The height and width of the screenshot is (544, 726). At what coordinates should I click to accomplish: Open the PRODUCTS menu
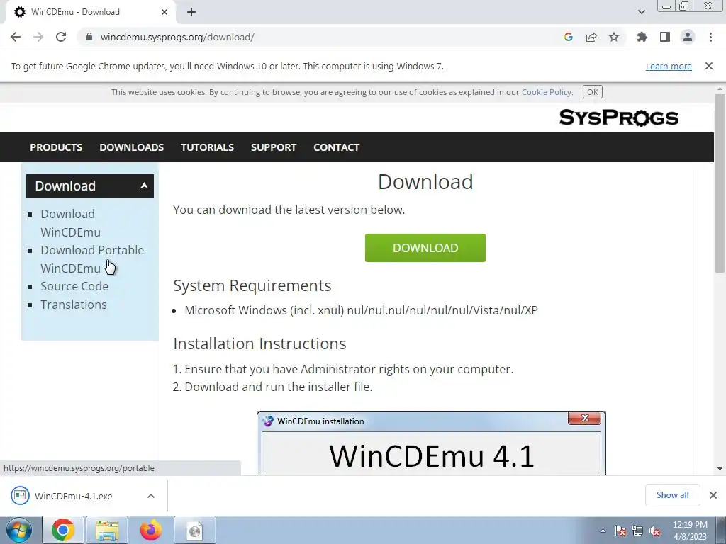point(56,147)
